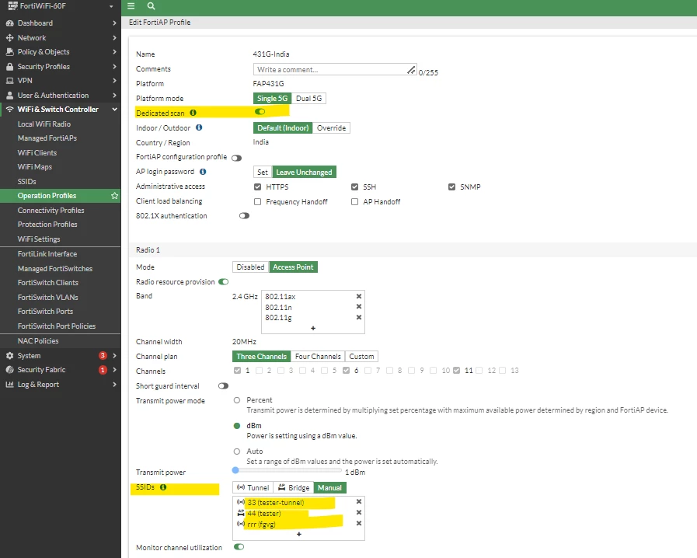Click the Indoor / Outdoor info icon
The height and width of the screenshot is (558, 697).
coord(199,127)
